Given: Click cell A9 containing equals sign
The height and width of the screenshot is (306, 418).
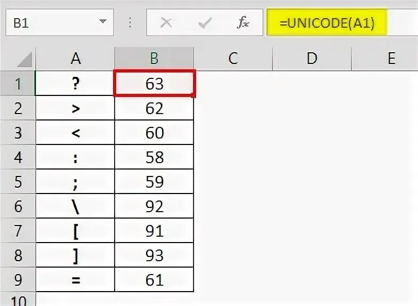Looking at the screenshot, I should (75, 279).
